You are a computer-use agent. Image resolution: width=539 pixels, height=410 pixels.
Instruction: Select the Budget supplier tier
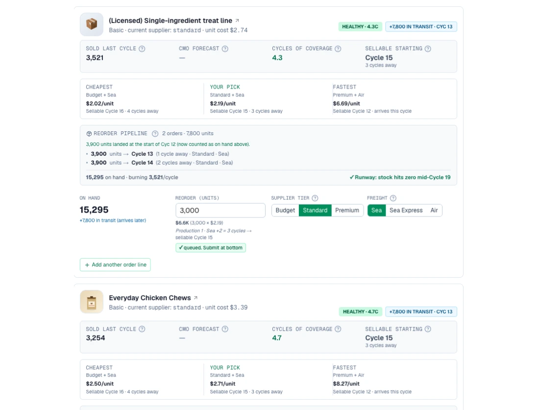(x=285, y=210)
